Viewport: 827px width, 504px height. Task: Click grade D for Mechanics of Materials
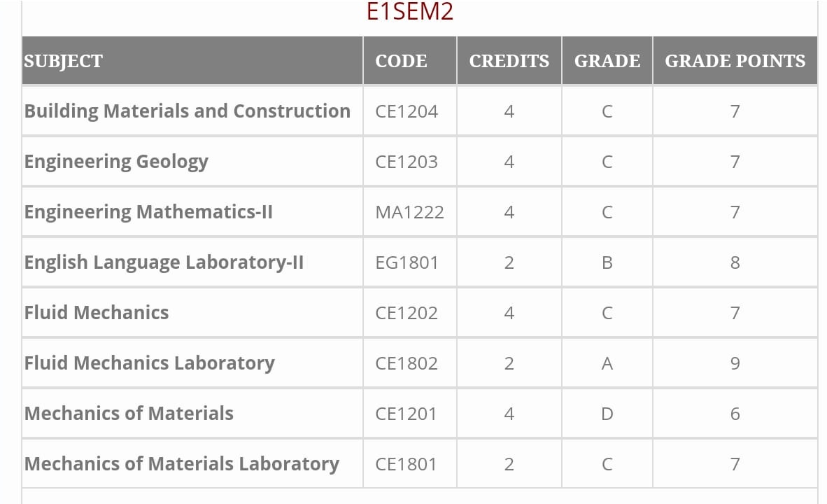[x=607, y=413]
